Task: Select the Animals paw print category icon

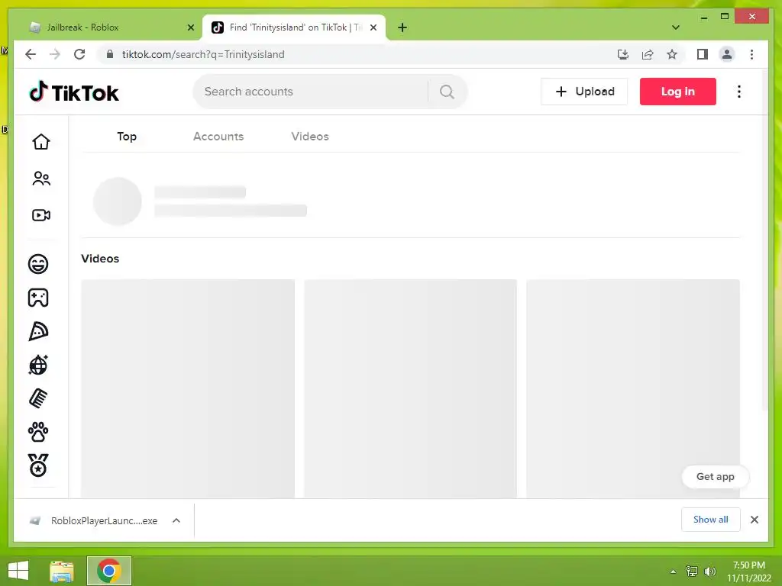Action: (x=38, y=432)
